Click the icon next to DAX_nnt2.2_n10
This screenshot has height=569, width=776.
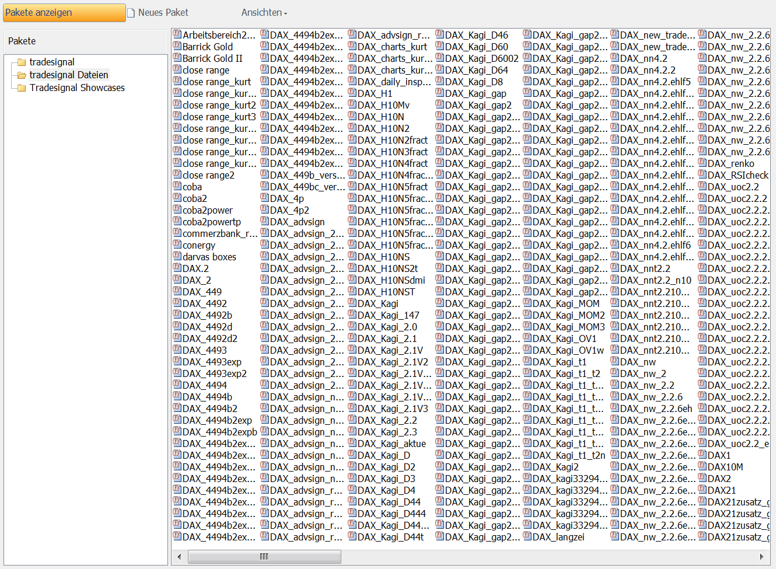coord(615,280)
